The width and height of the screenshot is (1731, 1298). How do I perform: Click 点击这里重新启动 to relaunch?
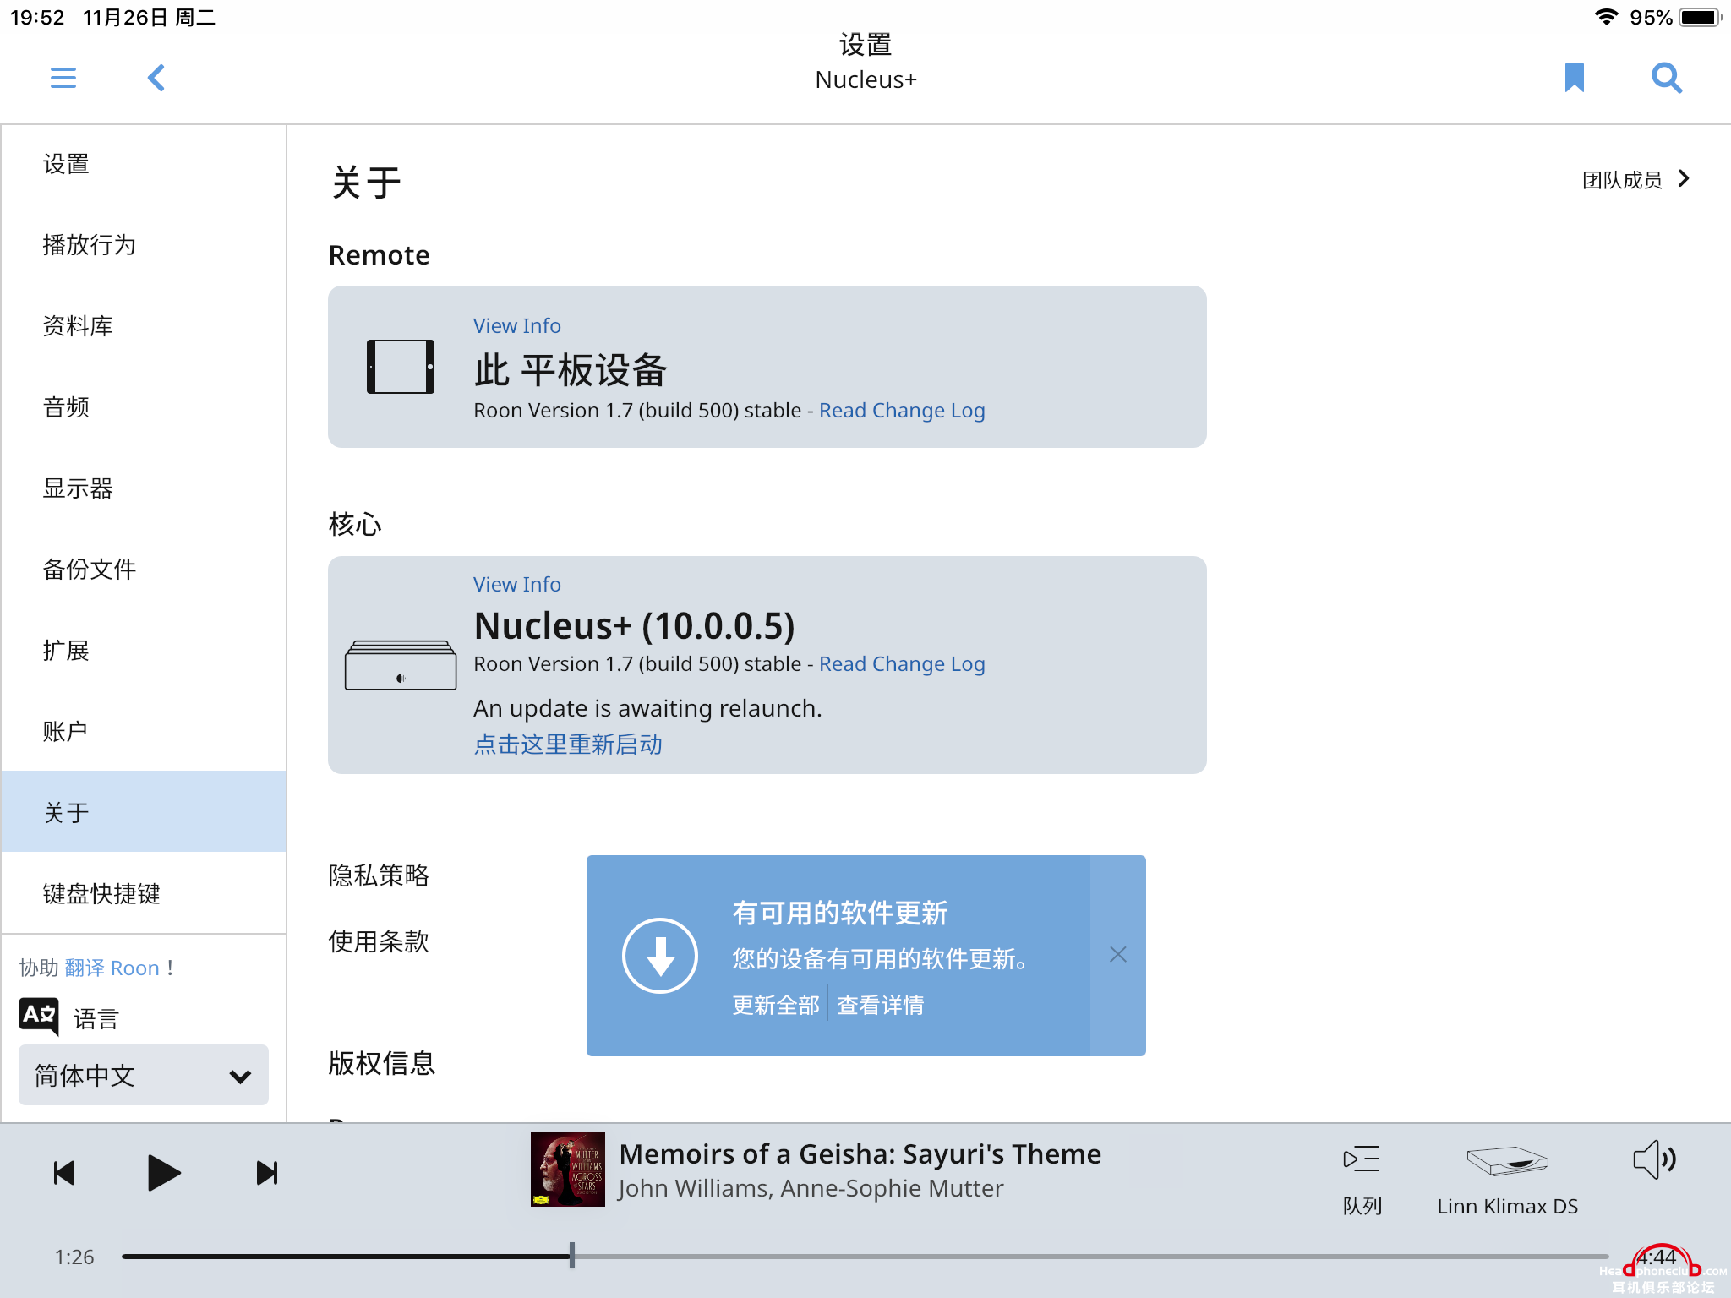(568, 744)
